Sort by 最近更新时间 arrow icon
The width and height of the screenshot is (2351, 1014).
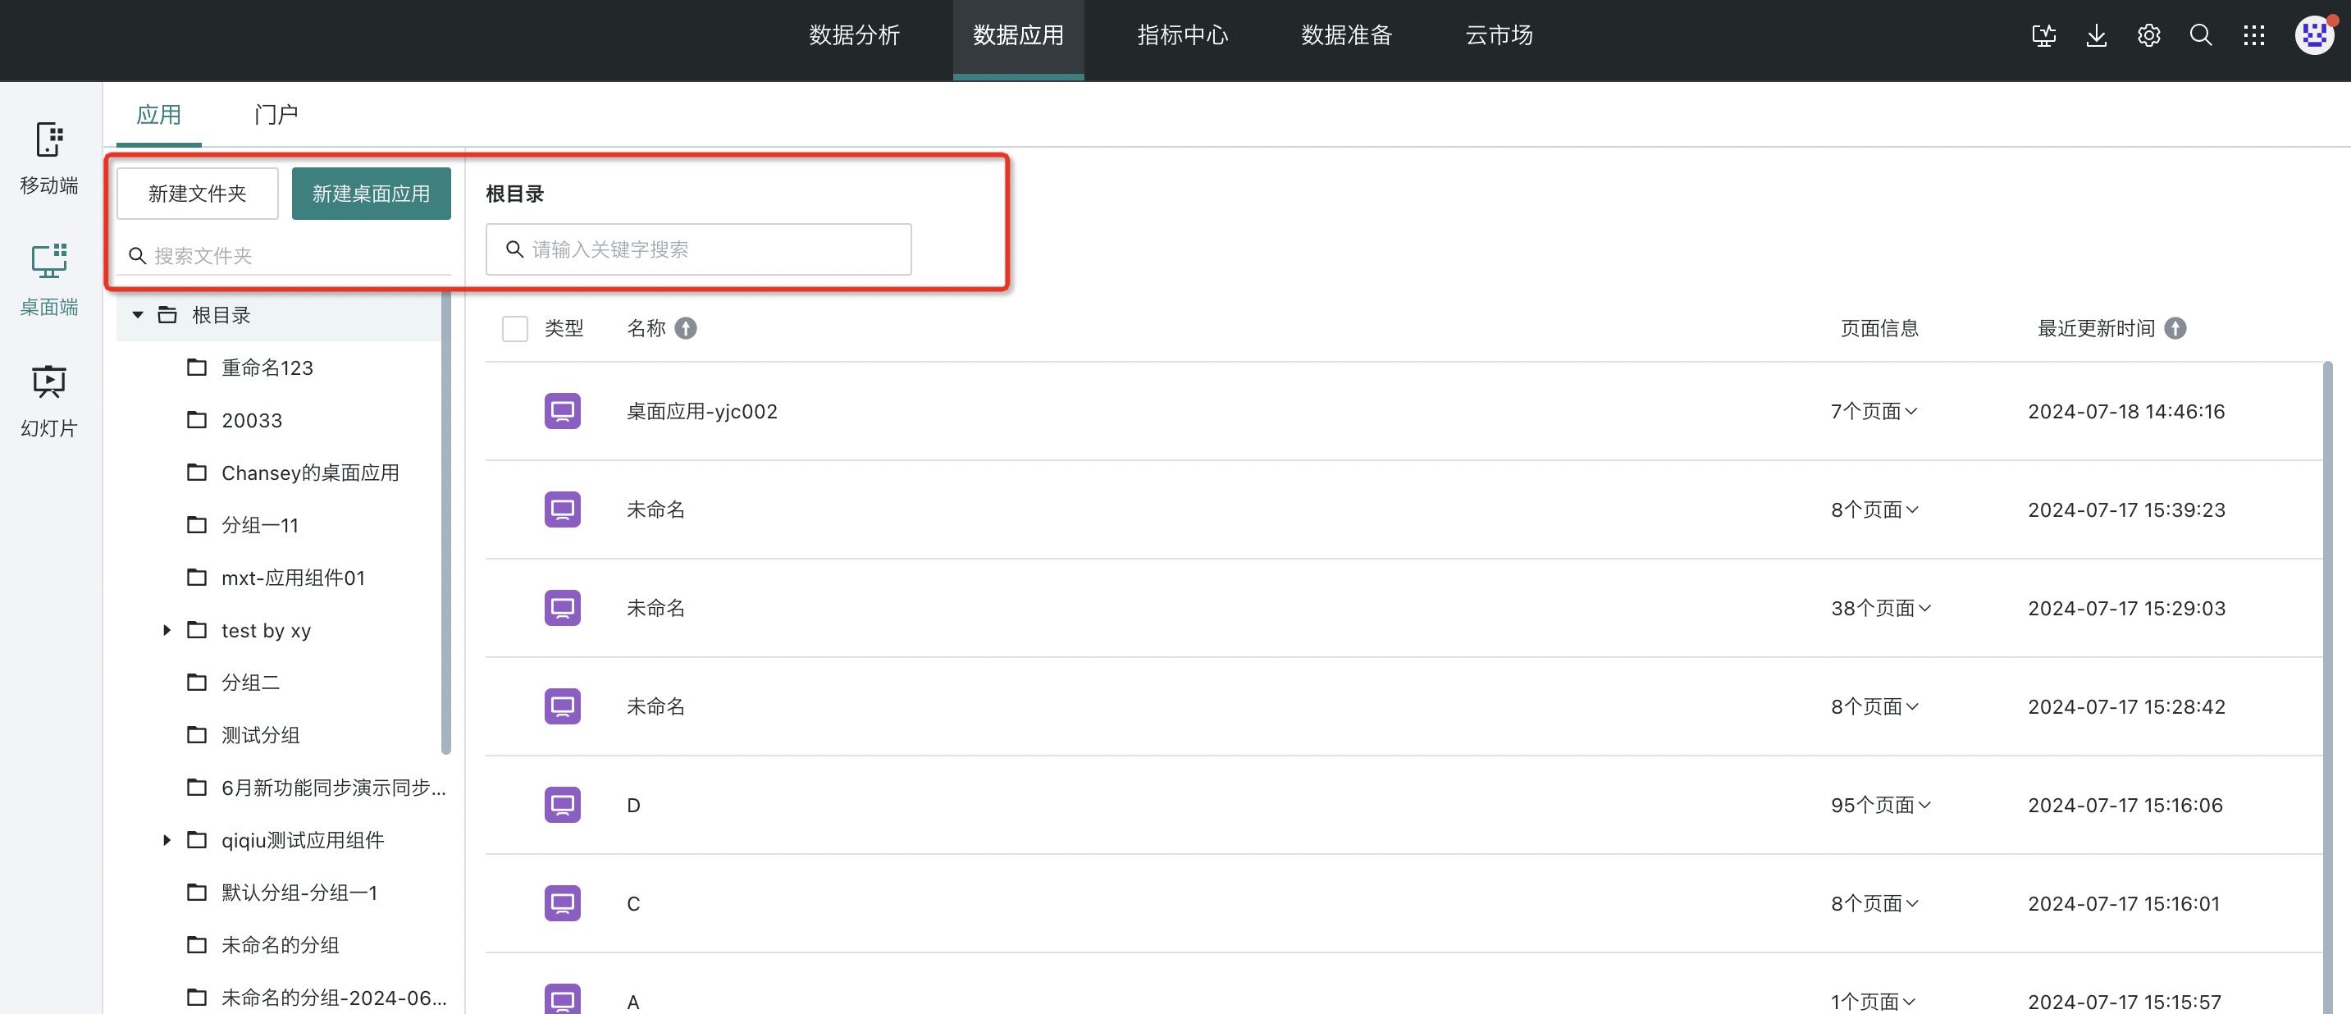click(x=2175, y=327)
